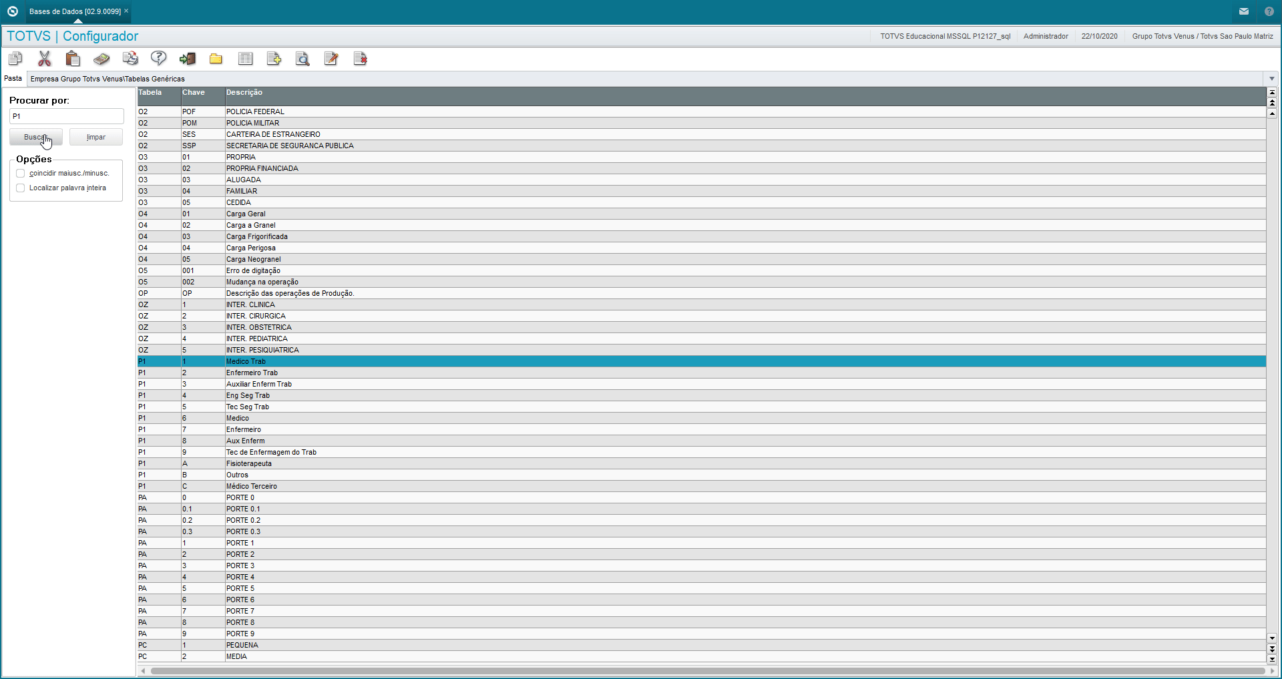Image resolution: width=1282 pixels, height=679 pixels.
Task: Select the 'PORTE 9' row
Action: (x=702, y=634)
